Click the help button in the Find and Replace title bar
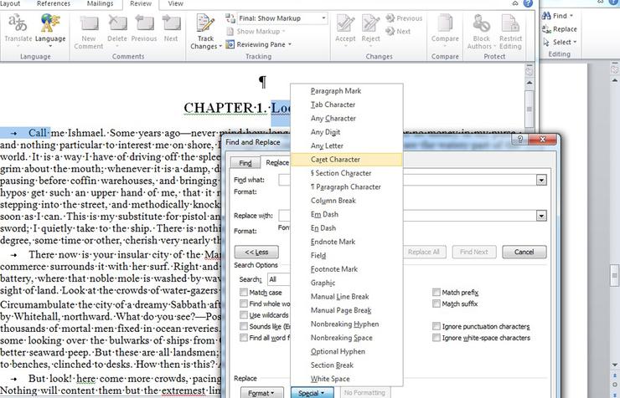This screenshot has width=620, height=398. [520, 139]
